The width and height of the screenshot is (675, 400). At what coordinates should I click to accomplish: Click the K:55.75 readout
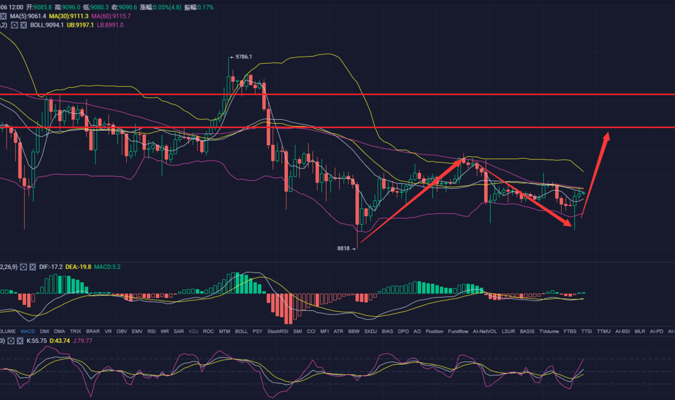pos(37,341)
